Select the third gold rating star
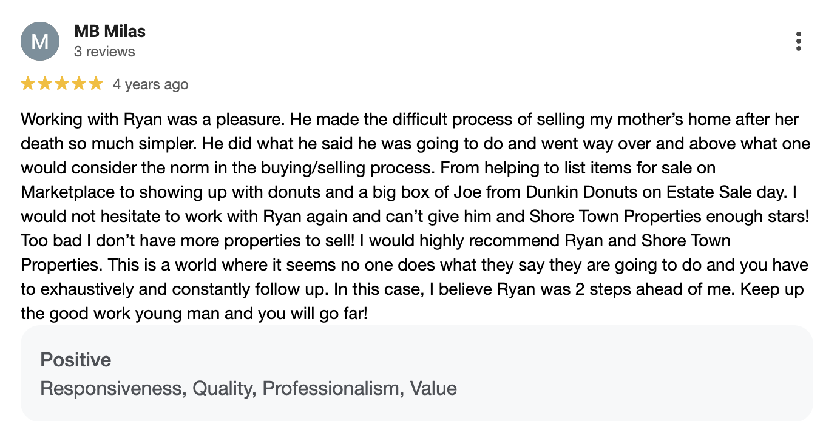 [63, 84]
